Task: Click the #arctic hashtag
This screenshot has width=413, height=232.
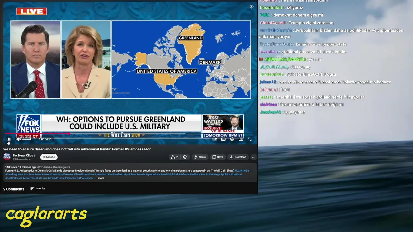Action: [x=204, y=174]
